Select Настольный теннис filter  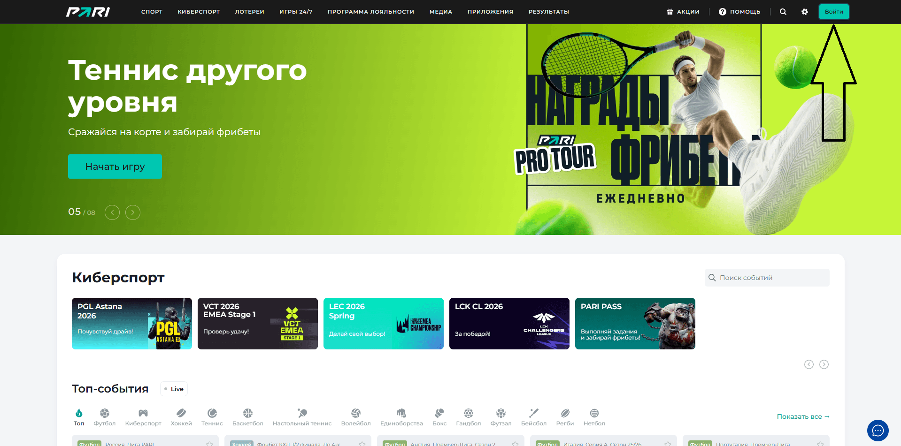pos(302,417)
